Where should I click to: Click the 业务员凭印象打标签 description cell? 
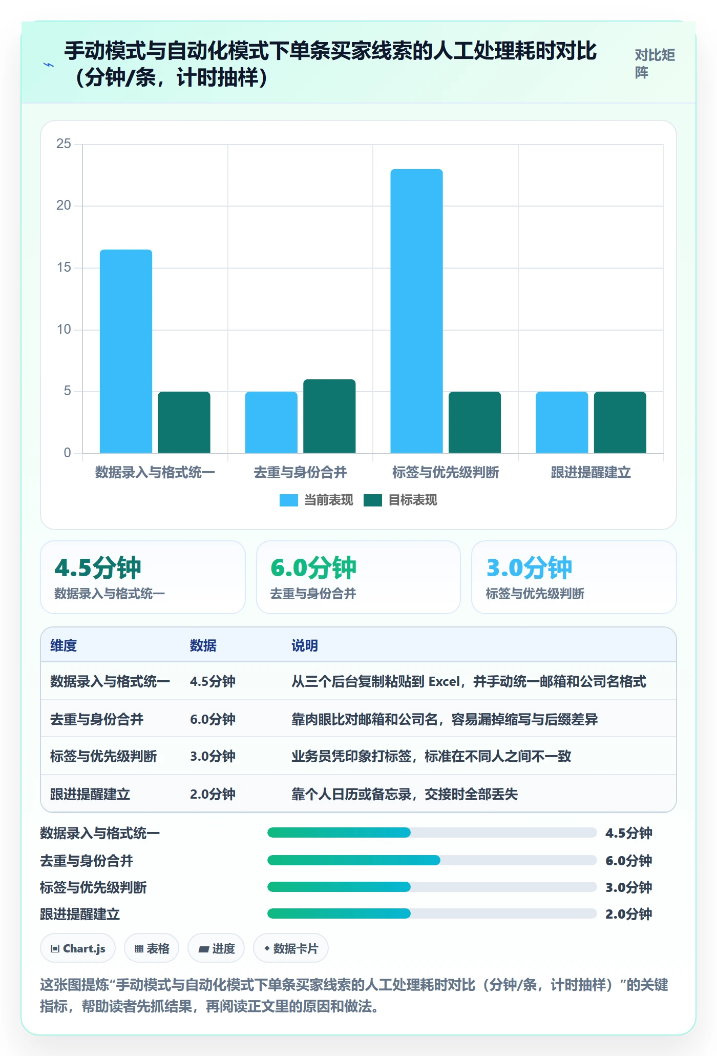pos(431,756)
